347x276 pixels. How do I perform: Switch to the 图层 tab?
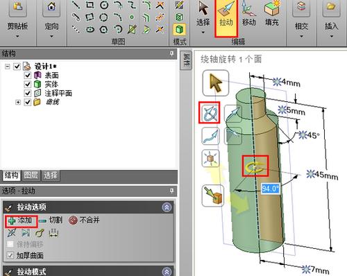(x=31, y=175)
